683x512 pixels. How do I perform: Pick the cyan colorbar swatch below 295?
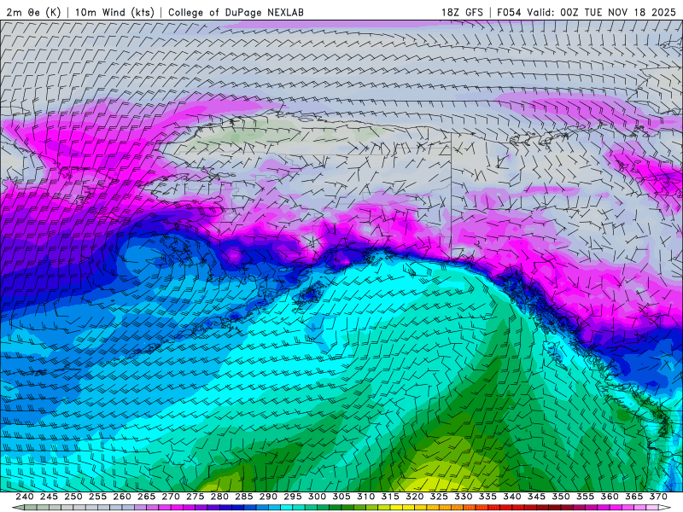pos(287,507)
